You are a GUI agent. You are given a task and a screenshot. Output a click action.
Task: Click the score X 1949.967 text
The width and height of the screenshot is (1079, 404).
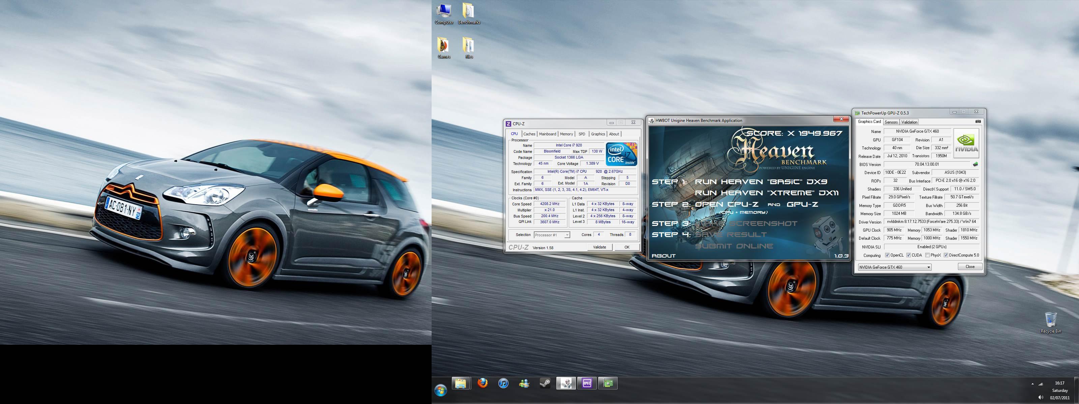pos(794,133)
